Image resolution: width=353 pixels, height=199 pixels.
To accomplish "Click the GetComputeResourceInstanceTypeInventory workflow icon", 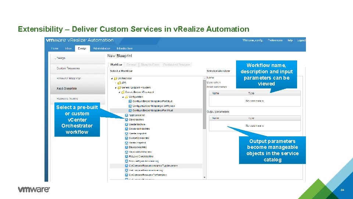I will click(x=126, y=166).
